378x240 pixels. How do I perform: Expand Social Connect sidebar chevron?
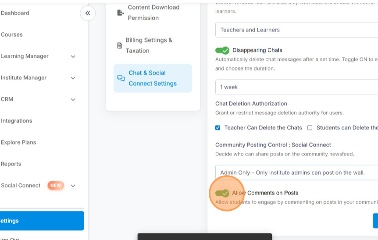click(x=73, y=186)
